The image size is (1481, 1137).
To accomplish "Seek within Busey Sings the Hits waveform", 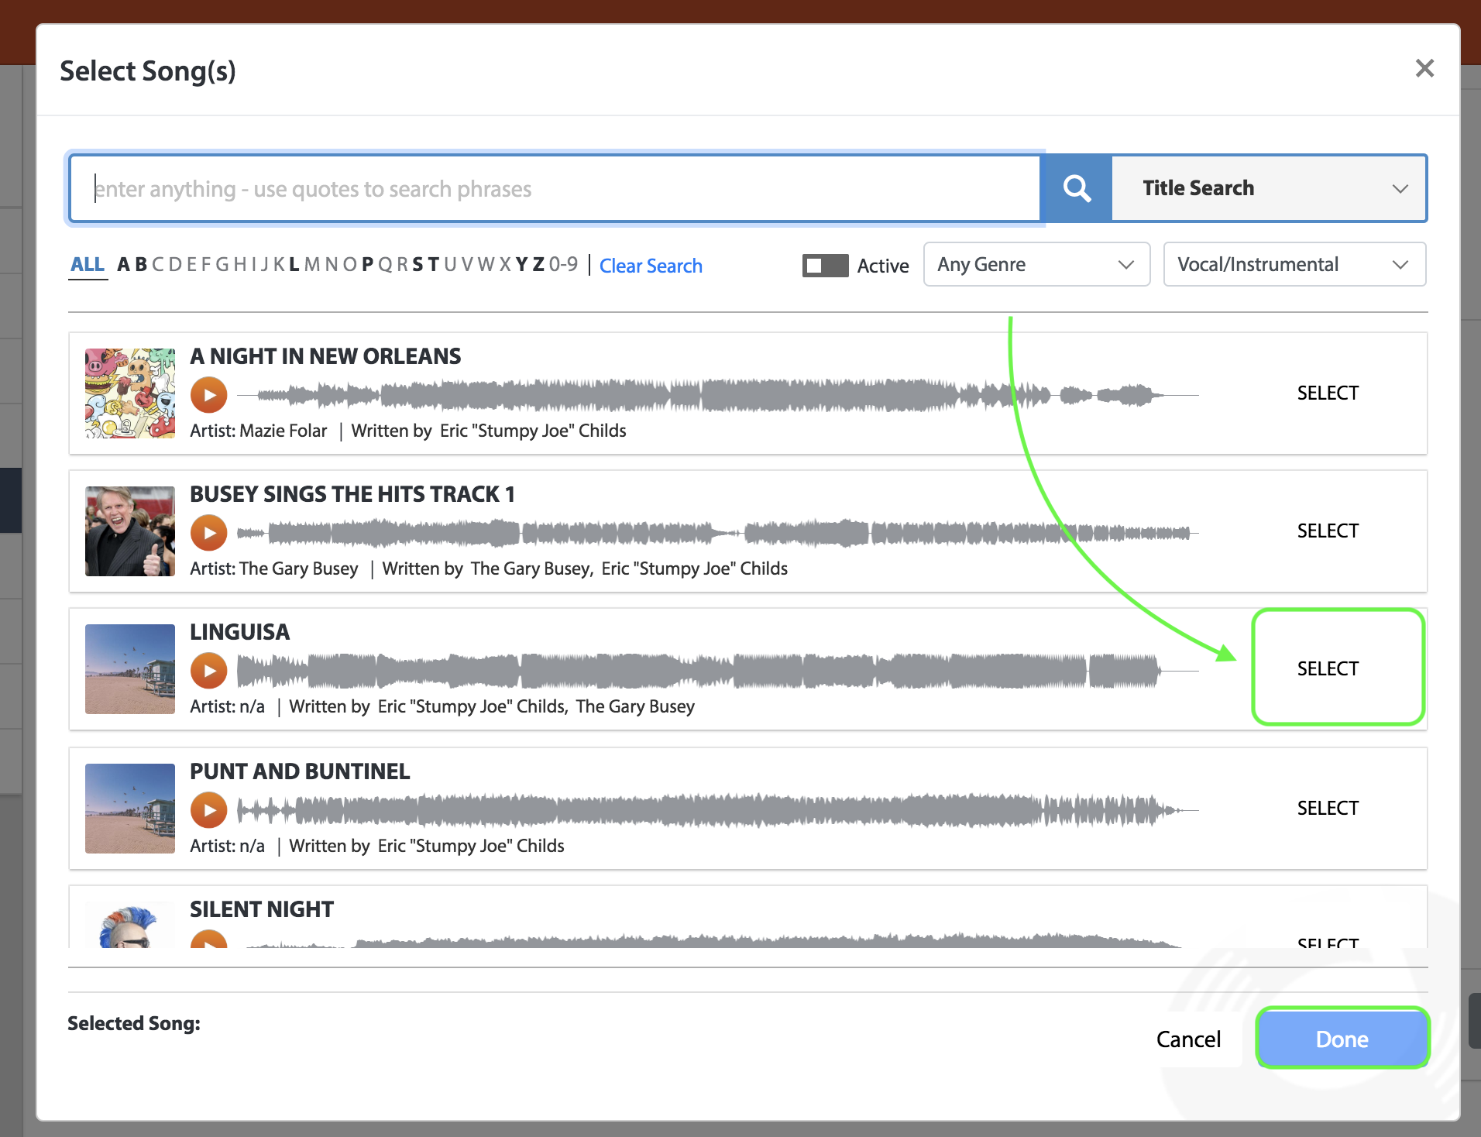I will [x=718, y=533].
